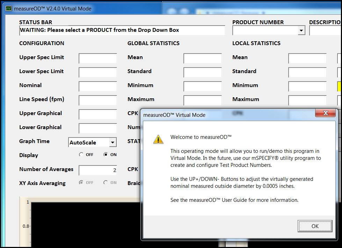Confirm the welcome dialog with OK
Screen dimensions: 342x248
315,226
